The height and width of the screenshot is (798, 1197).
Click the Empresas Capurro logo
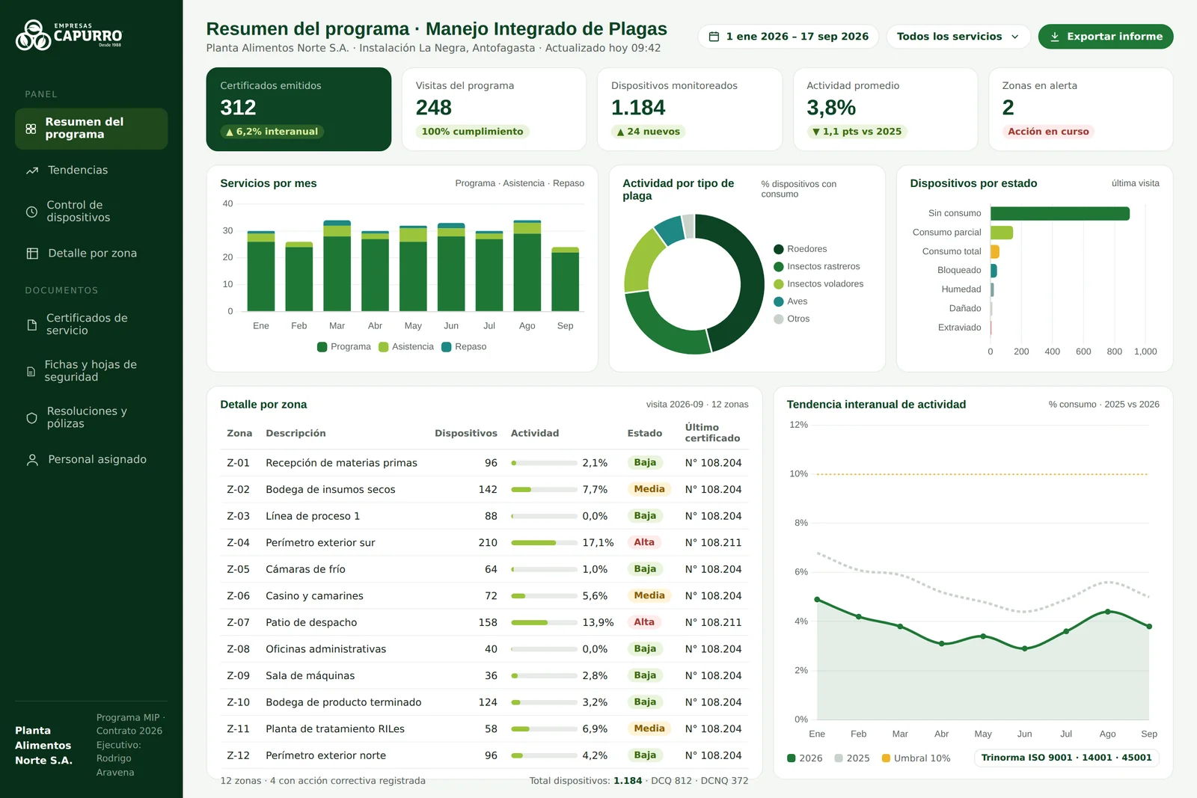point(69,35)
